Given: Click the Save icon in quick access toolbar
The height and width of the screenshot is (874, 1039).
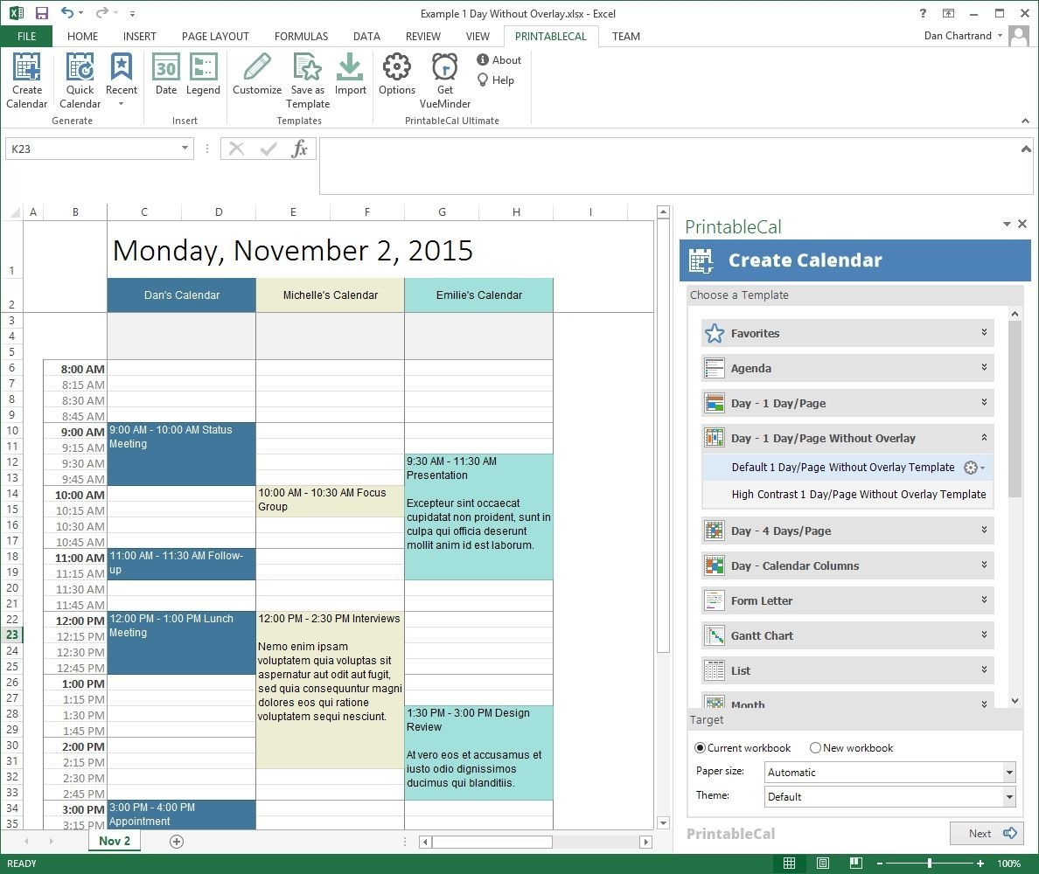Looking at the screenshot, I should click(42, 12).
